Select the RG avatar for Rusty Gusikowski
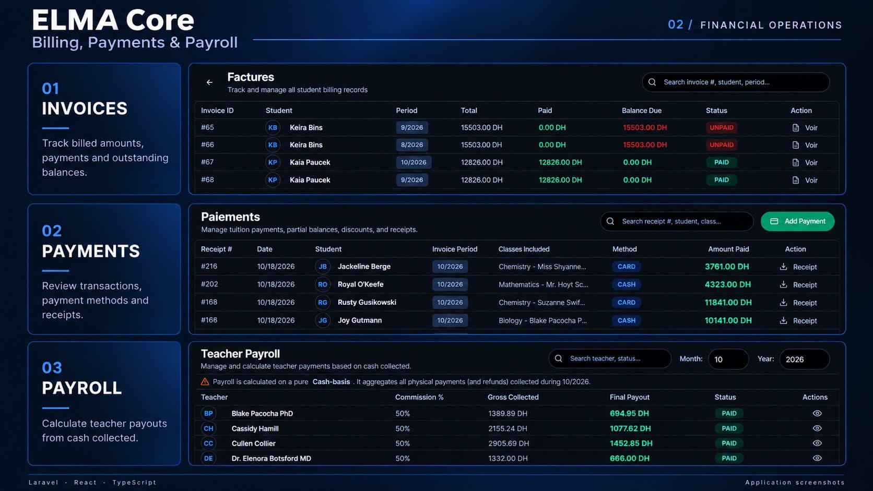 (323, 303)
